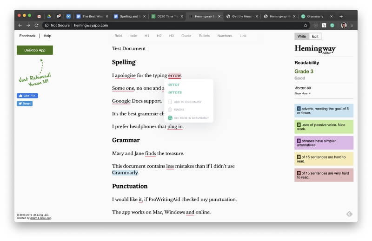This screenshot has height=241, width=372.
Task: Click the underlined word 'Gooogle'
Action: click(x=121, y=101)
